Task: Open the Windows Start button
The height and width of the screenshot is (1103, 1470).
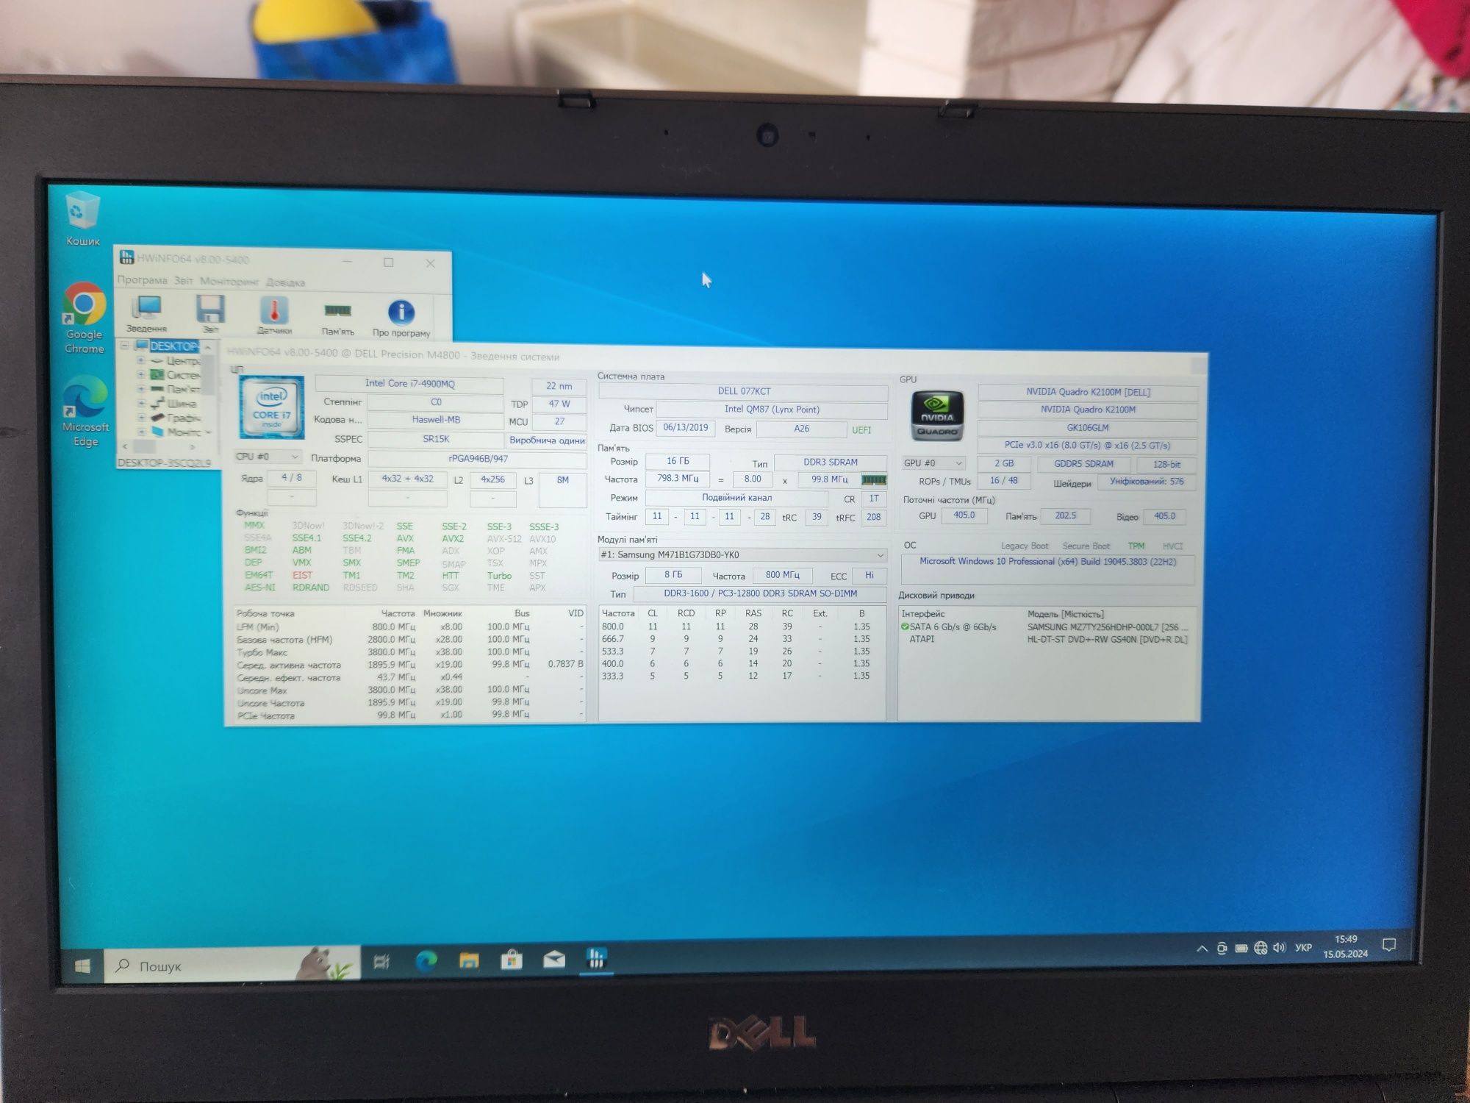Action: tap(82, 965)
